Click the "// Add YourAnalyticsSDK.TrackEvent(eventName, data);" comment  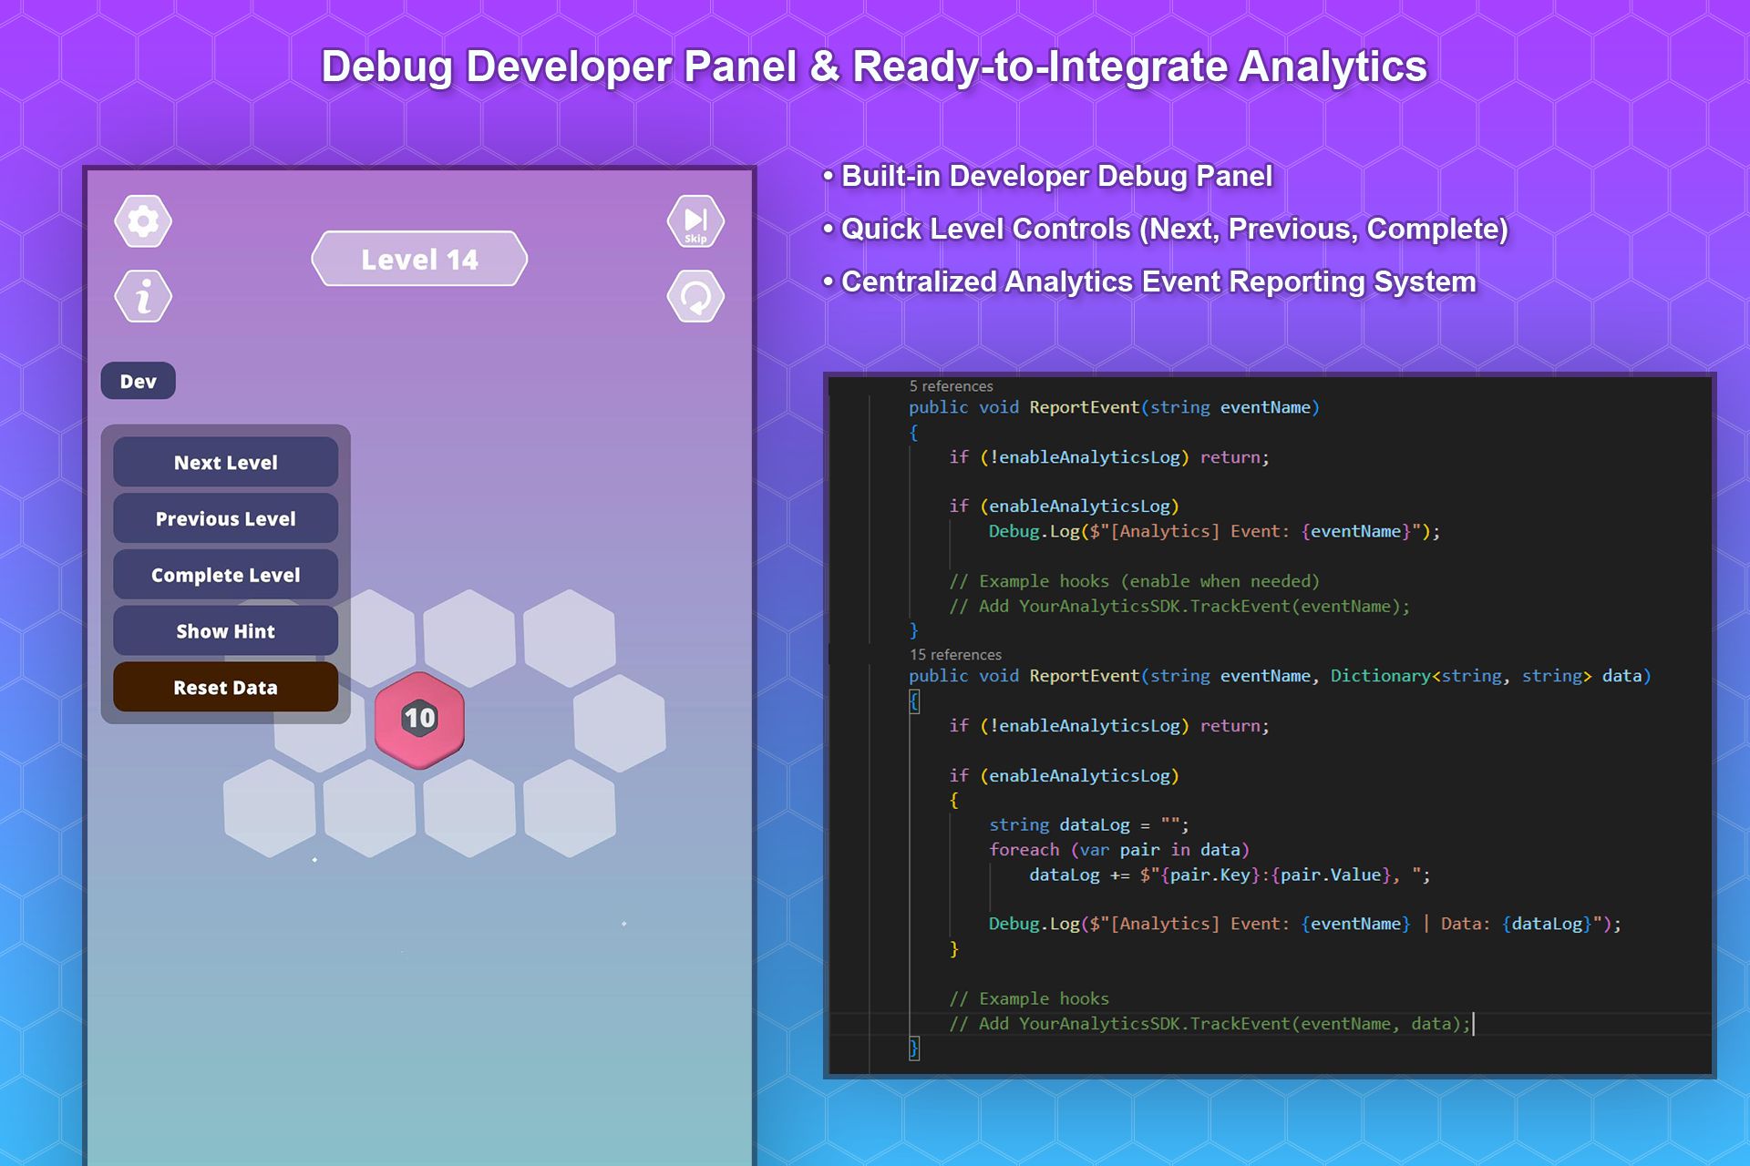(x=1210, y=1024)
